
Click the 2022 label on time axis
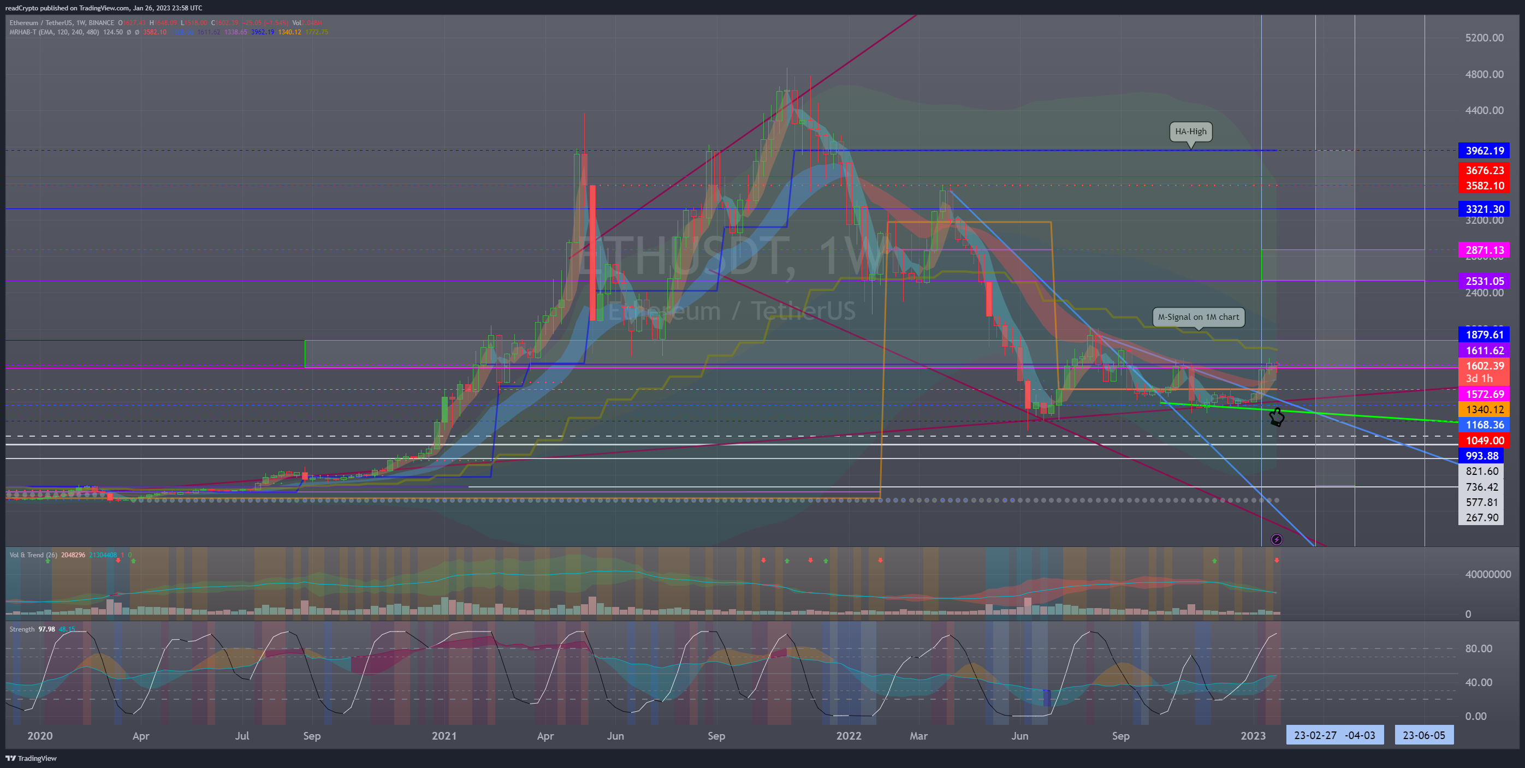848,735
